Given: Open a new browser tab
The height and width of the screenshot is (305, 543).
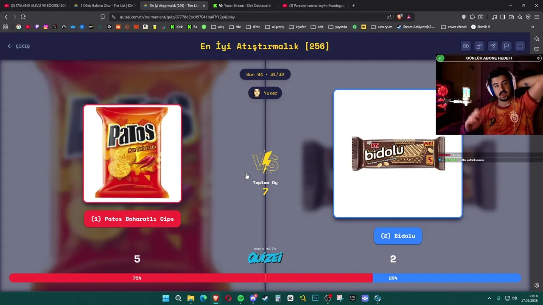Looking at the screenshot, I should point(353,6).
